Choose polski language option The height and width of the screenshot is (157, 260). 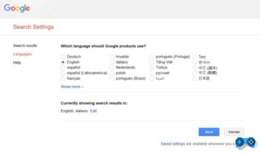(x=112, y=73)
